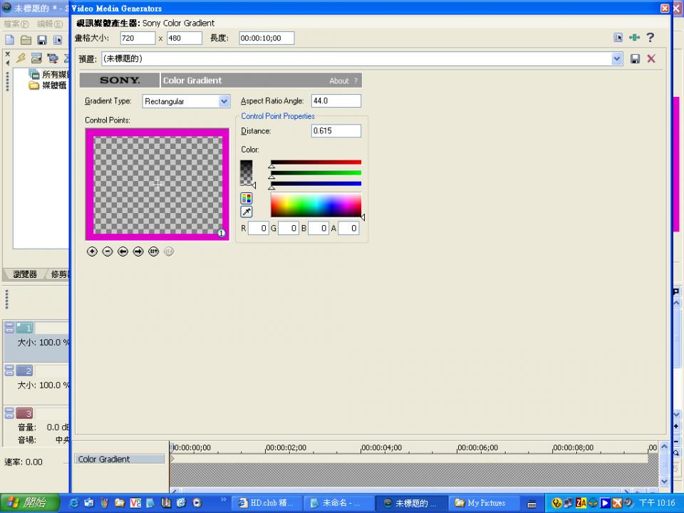This screenshot has height=513, width=684.
Task: Switch to HD.club taskbar window
Action: (266, 503)
